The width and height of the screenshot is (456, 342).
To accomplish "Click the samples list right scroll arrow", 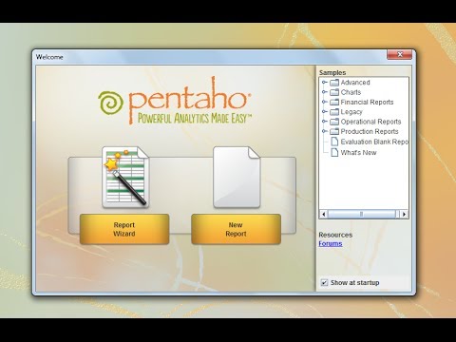I will (x=404, y=215).
